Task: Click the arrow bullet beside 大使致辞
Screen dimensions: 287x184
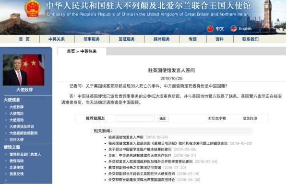Action: coord(6,107)
